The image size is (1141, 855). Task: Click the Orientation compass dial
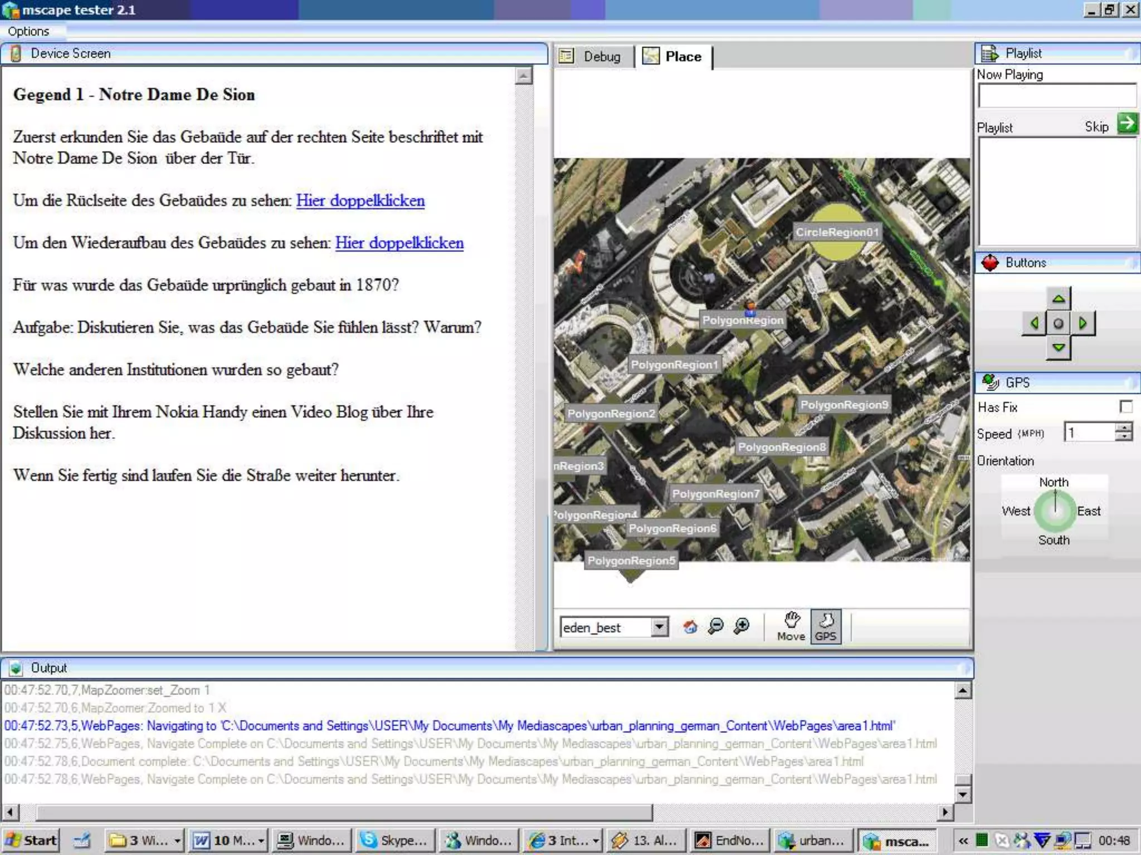point(1054,510)
